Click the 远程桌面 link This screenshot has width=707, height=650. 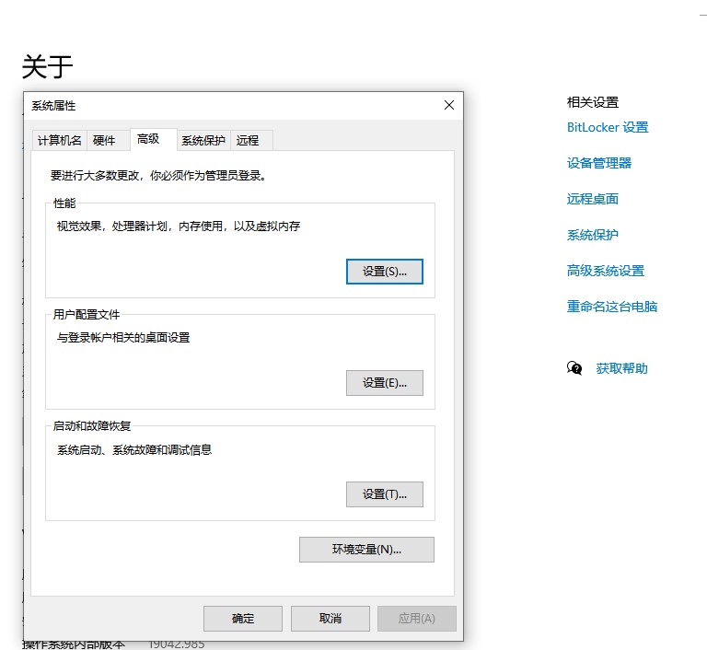point(593,199)
